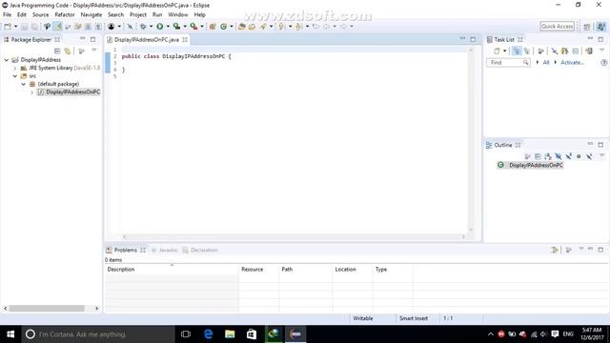Image resolution: width=610 pixels, height=343 pixels.
Task: Switch to the Declaration tab
Action: click(200, 250)
